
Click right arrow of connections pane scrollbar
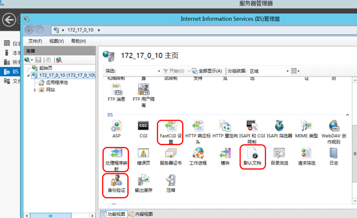92,215
